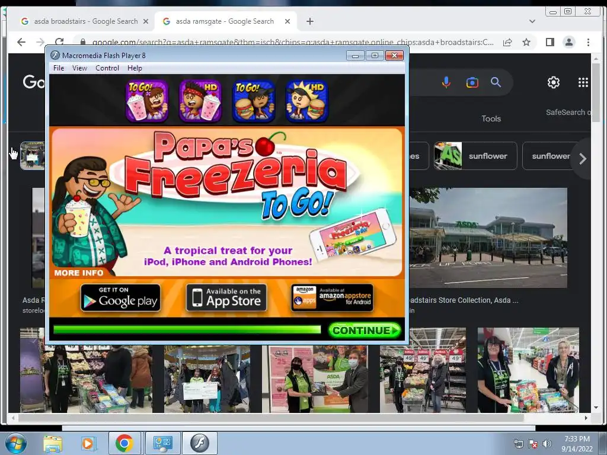Screen dimensions: 607x455
Task: Click the green loading progress bar
Action: pyautogui.click(x=187, y=329)
